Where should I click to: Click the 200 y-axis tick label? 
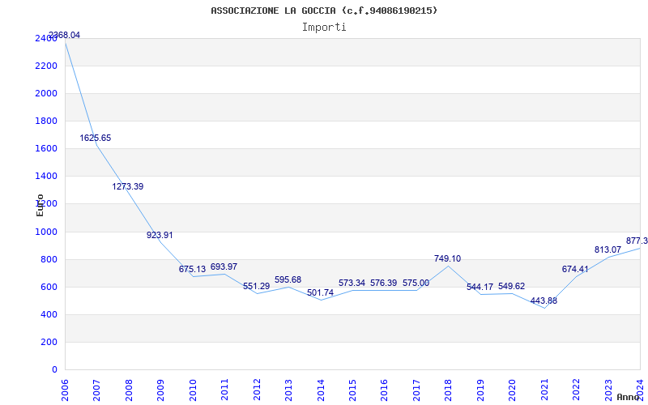click(x=49, y=342)
